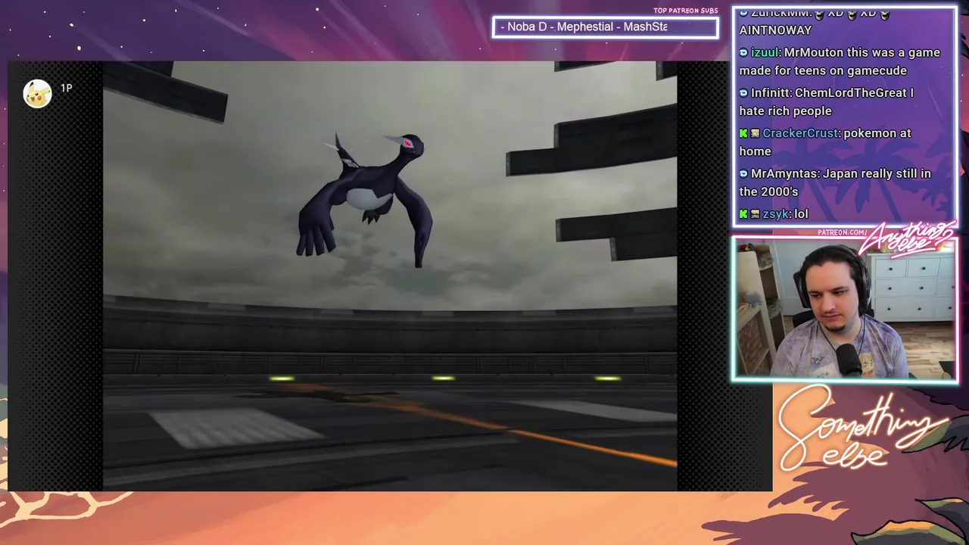Click the 1P player label
Screen dimensions: 969x545
[x=67, y=89]
